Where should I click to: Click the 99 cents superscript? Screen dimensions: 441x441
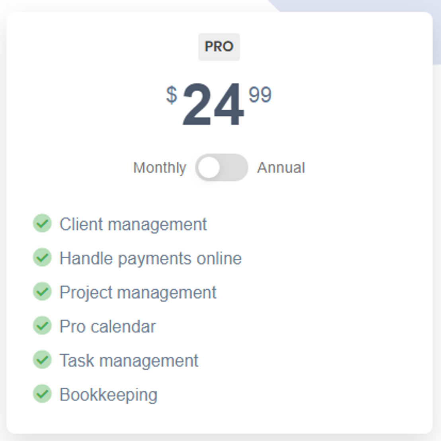coord(260,94)
